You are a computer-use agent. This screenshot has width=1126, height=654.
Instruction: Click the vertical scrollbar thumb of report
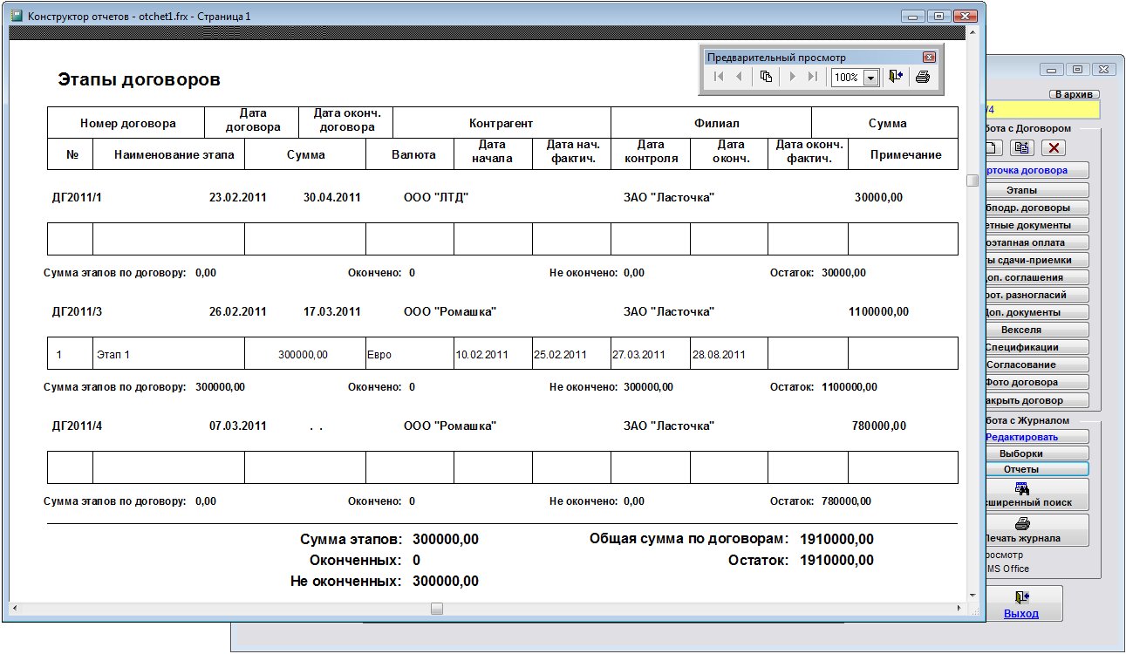click(x=972, y=181)
